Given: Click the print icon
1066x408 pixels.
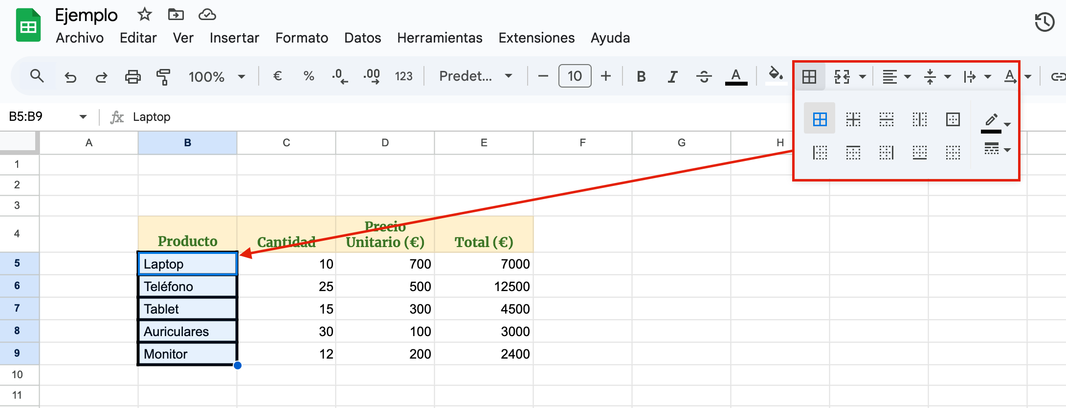Looking at the screenshot, I should click(133, 77).
